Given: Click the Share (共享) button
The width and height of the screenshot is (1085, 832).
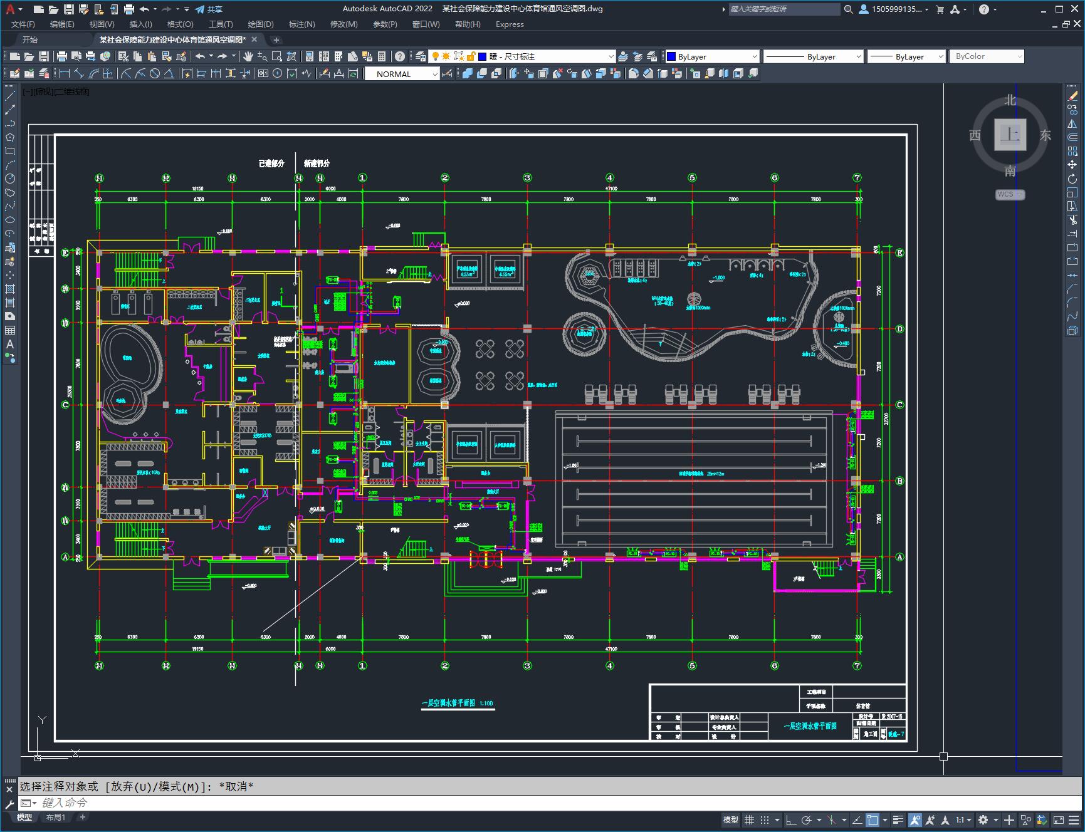Looking at the screenshot, I should (x=209, y=9).
